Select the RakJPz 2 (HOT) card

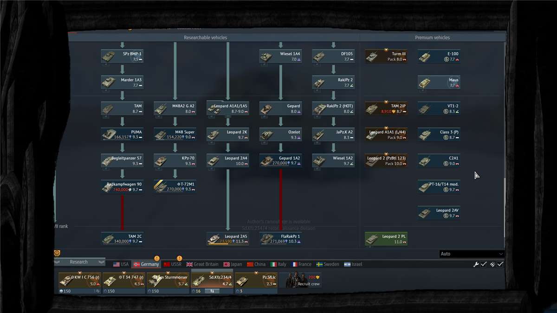(333, 109)
